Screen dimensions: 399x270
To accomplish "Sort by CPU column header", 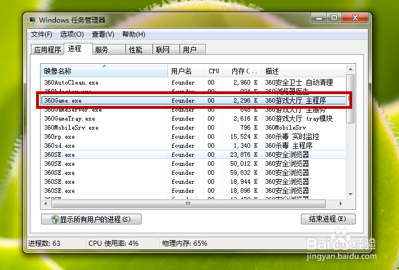I will tap(213, 71).
